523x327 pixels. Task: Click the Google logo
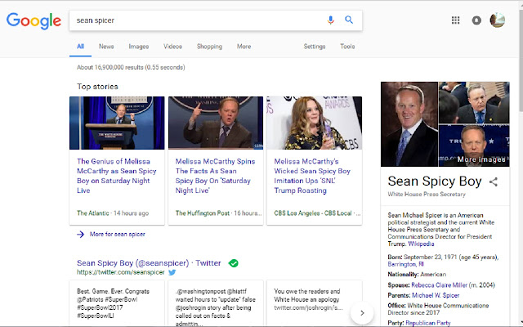tap(34, 21)
